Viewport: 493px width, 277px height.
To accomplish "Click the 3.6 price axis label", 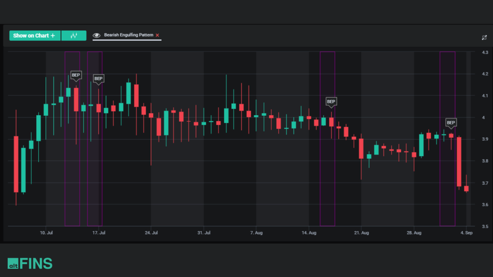I will pyautogui.click(x=485, y=205).
